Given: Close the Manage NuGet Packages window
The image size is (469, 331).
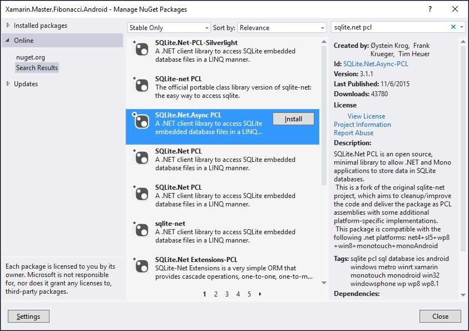Looking at the screenshot, I should point(455,9).
